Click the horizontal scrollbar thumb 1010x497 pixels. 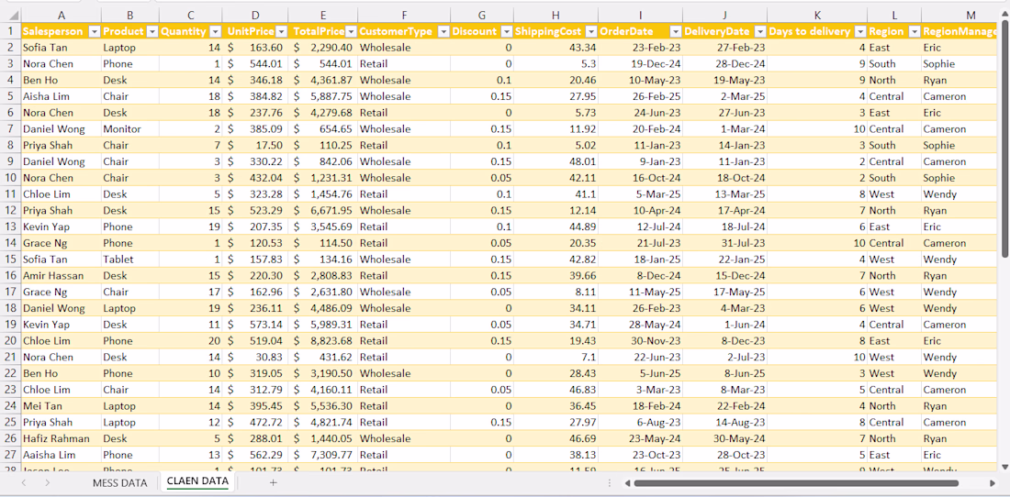[796, 483]
